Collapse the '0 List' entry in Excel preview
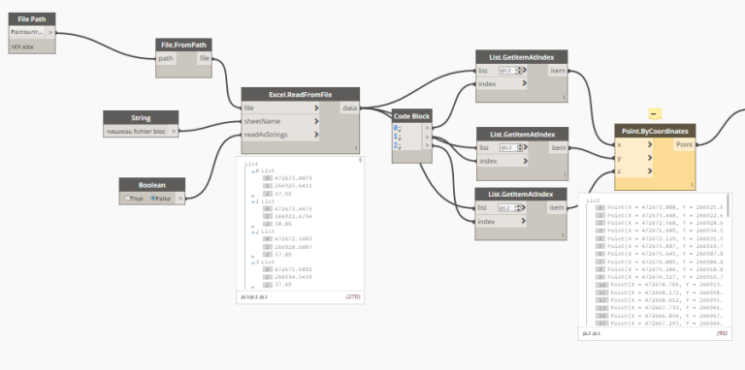The image size is (745, 370). [x=254, y=170]
